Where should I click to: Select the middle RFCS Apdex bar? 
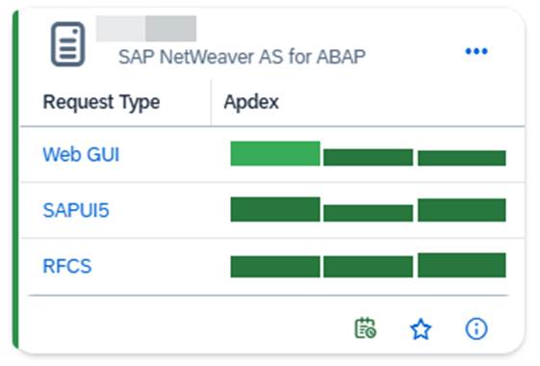pyautogui.click(x=368, y=267)
